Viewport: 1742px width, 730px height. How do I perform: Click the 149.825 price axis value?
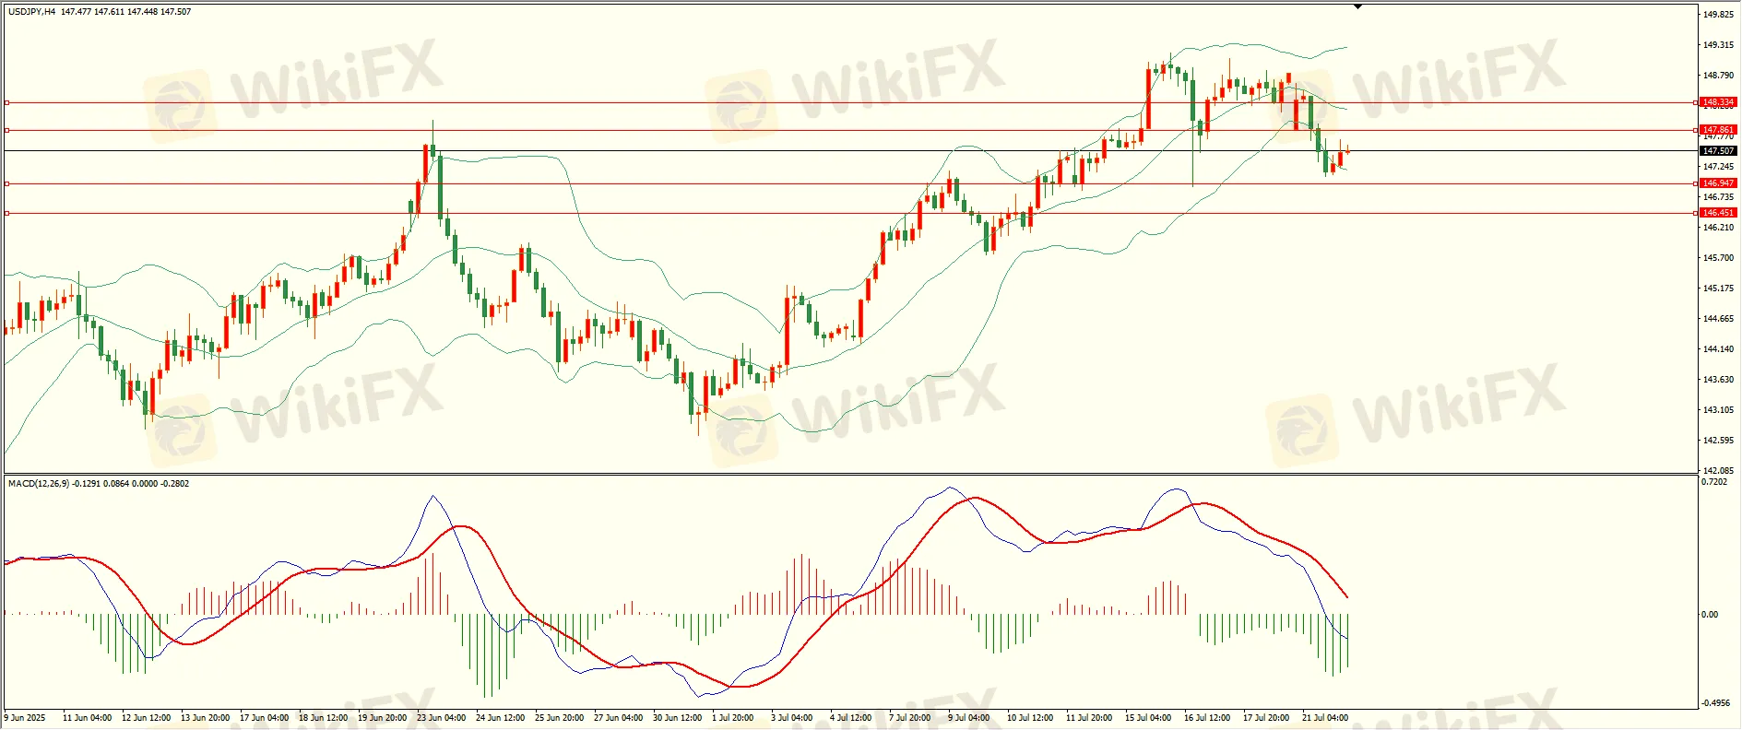(1718, 15)
